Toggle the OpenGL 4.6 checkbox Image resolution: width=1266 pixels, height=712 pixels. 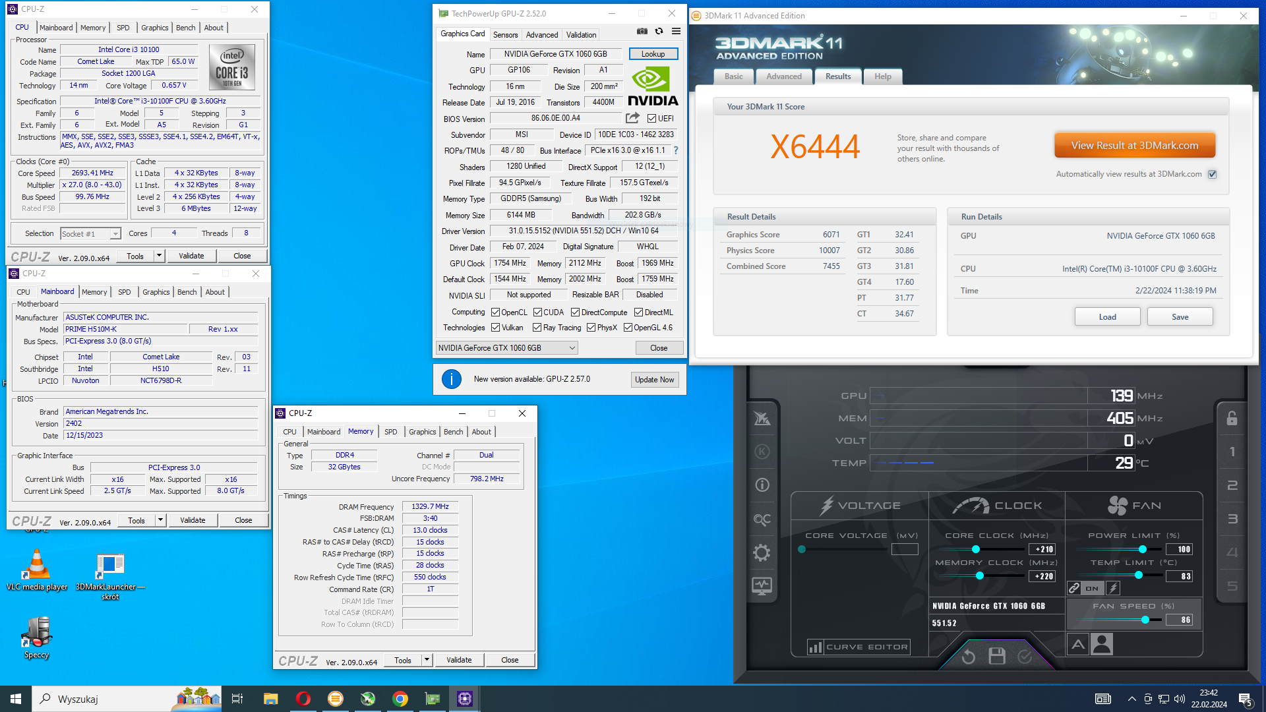point(628,328)
